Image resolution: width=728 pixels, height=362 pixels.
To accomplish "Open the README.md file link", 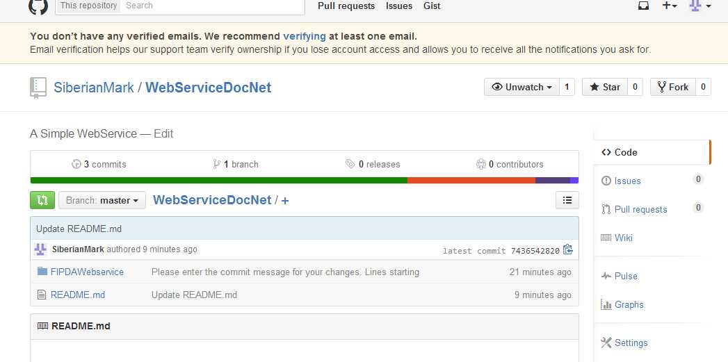I will (x=78, y=295).
